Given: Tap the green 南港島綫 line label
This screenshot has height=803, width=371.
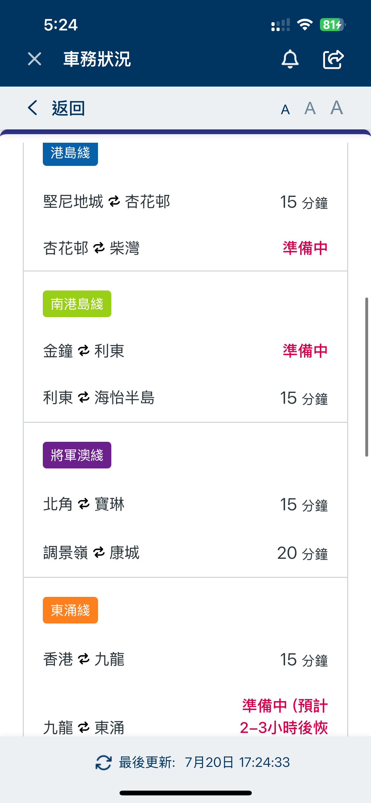Looking at the screenshot, I should click(77, 304).
